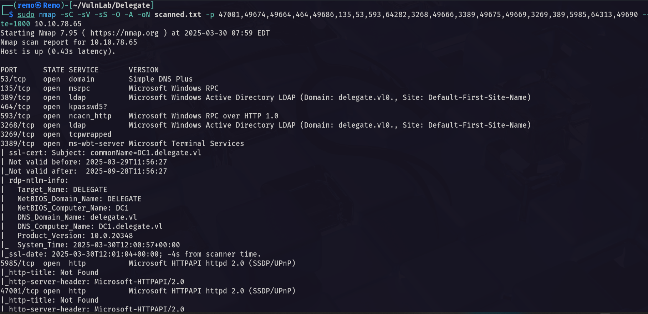Screen dimensions: 648x314
Task: Click the Product_Version 10.0.20348 value
Action: pyautogui.click(x=112, y=236)
